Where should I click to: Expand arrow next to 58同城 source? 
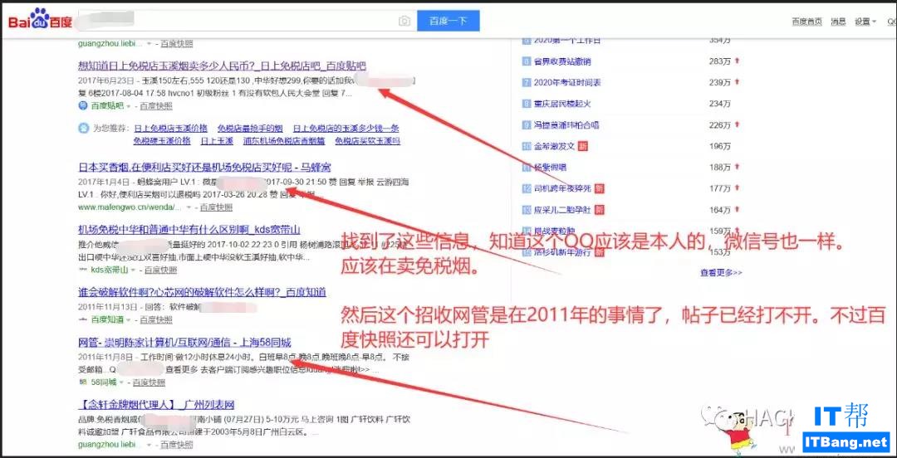[121, 382]
